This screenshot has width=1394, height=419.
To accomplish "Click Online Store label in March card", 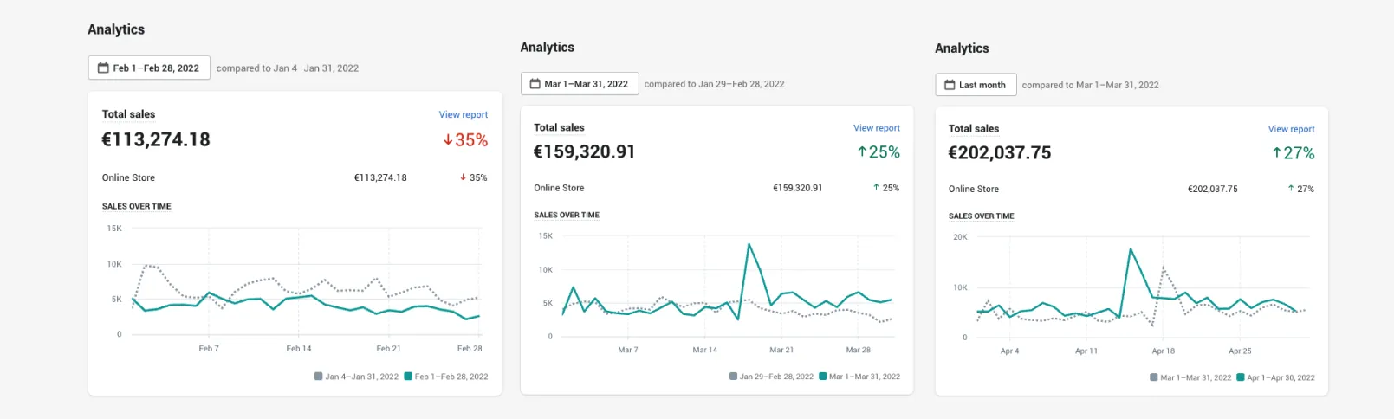I will [559, 188].
